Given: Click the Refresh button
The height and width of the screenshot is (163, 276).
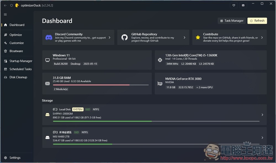Looking at the screenshot, I should pos(257,21).
